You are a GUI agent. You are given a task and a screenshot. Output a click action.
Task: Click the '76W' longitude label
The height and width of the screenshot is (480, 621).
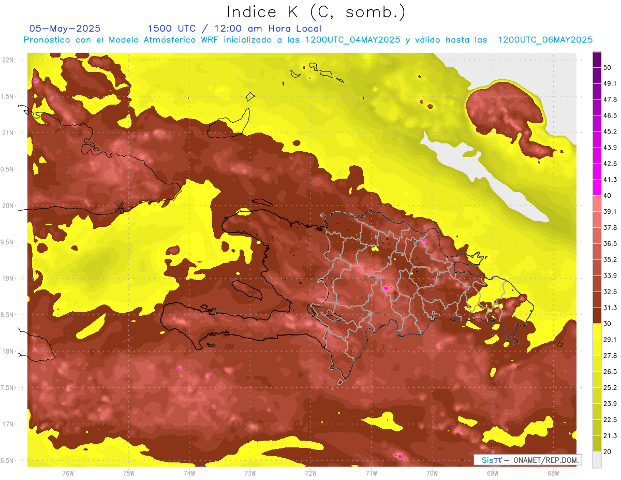(68, 473)
